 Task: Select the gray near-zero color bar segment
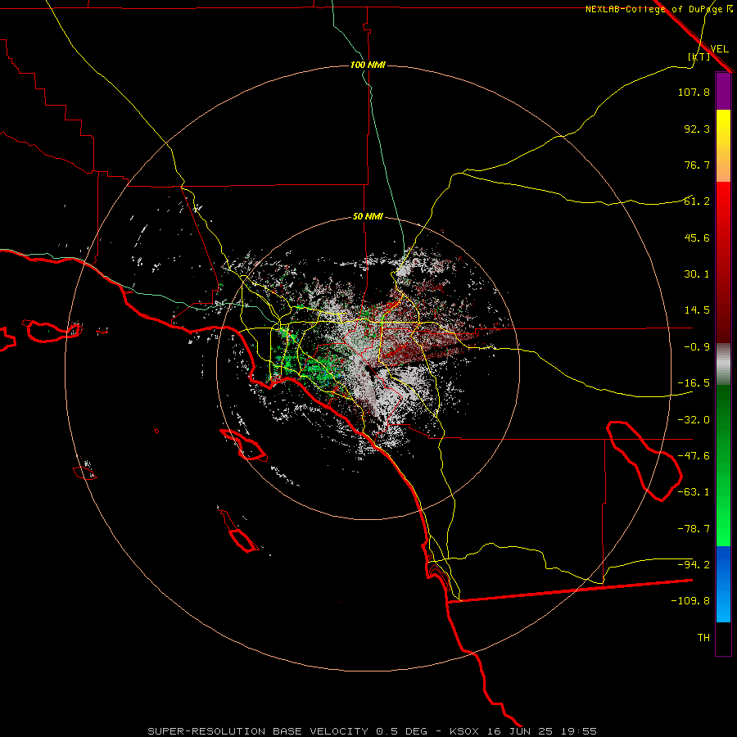pyautogui.click(x=723, y=364)
